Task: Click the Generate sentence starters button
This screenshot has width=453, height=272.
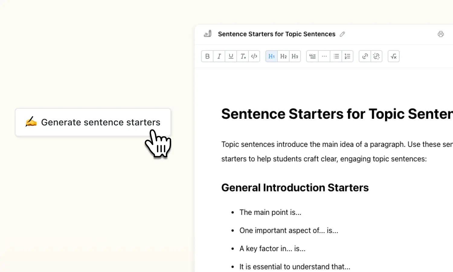Action: [93, 122]
